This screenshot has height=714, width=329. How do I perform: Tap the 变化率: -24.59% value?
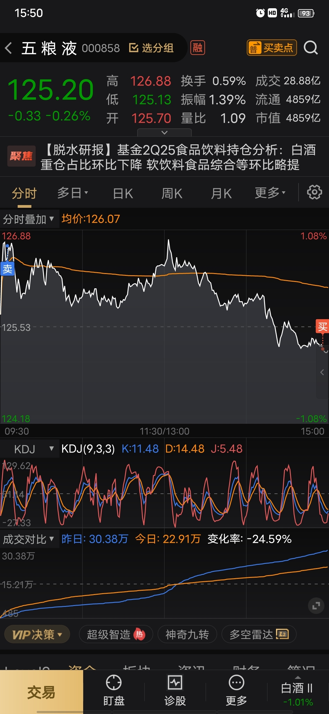pos(249,539)
